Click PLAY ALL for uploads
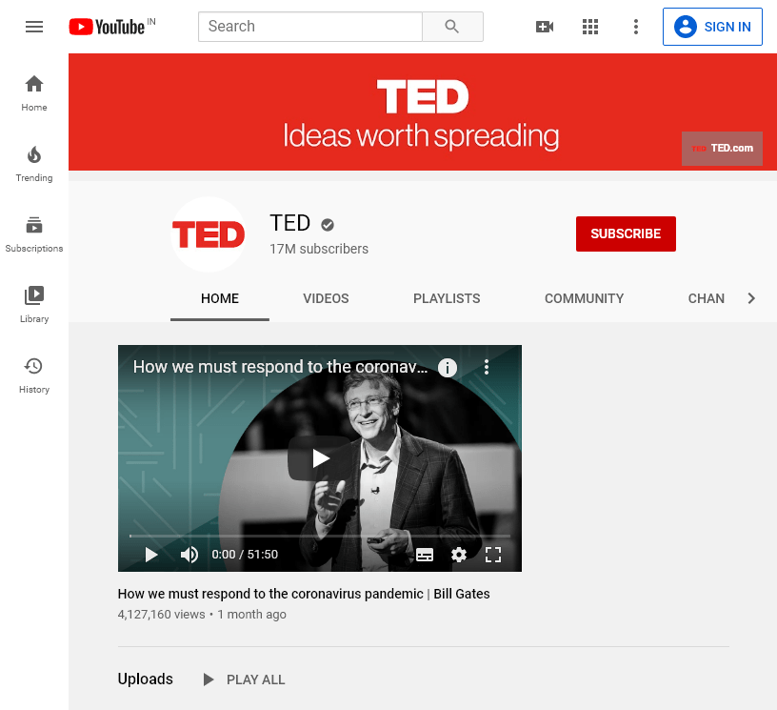 (x=245, y=680)
